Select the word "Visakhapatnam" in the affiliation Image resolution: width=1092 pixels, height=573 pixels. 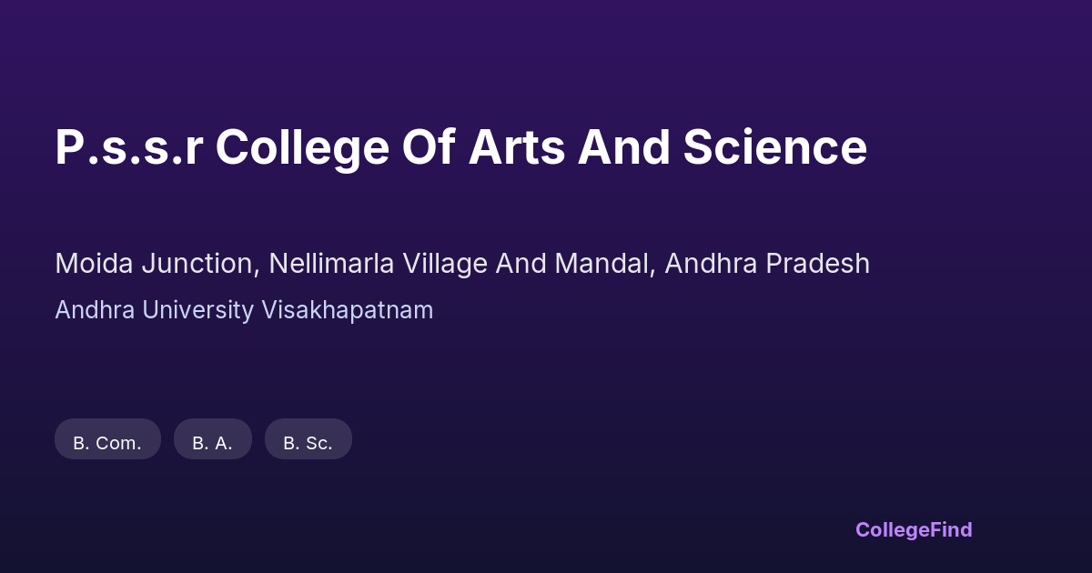[x=347, y=310]
